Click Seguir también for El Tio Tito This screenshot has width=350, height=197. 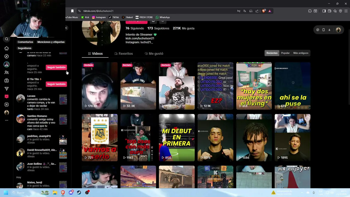tap(56, 84)
